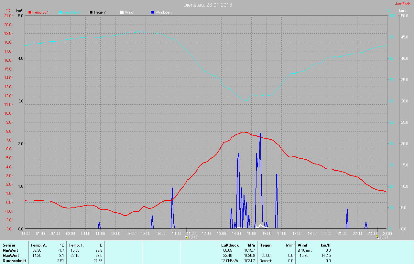Click the 00:00 time axis label
Image resolution: width=414 pixels, height=264 pixels.
pyautogui.click(x=25, y=233)
